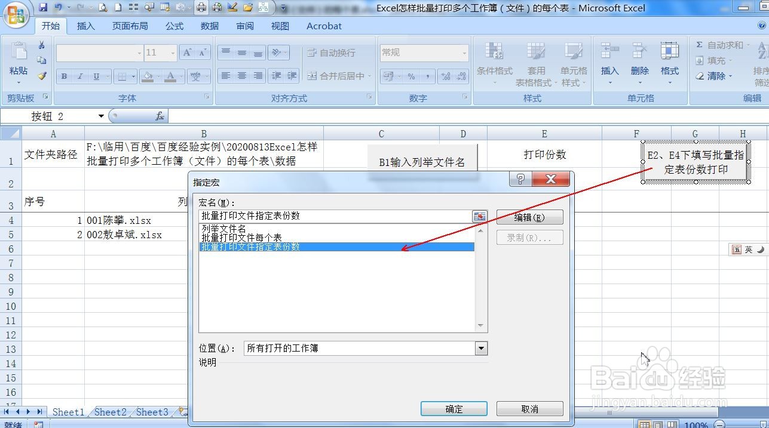Select macro 列举文件名 in the list
This screenshot has width=769, height=428.
pos(224,229)
